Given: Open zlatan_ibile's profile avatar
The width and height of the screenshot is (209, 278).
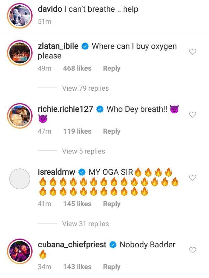Looking at the screenshot, I should (20, 52).
